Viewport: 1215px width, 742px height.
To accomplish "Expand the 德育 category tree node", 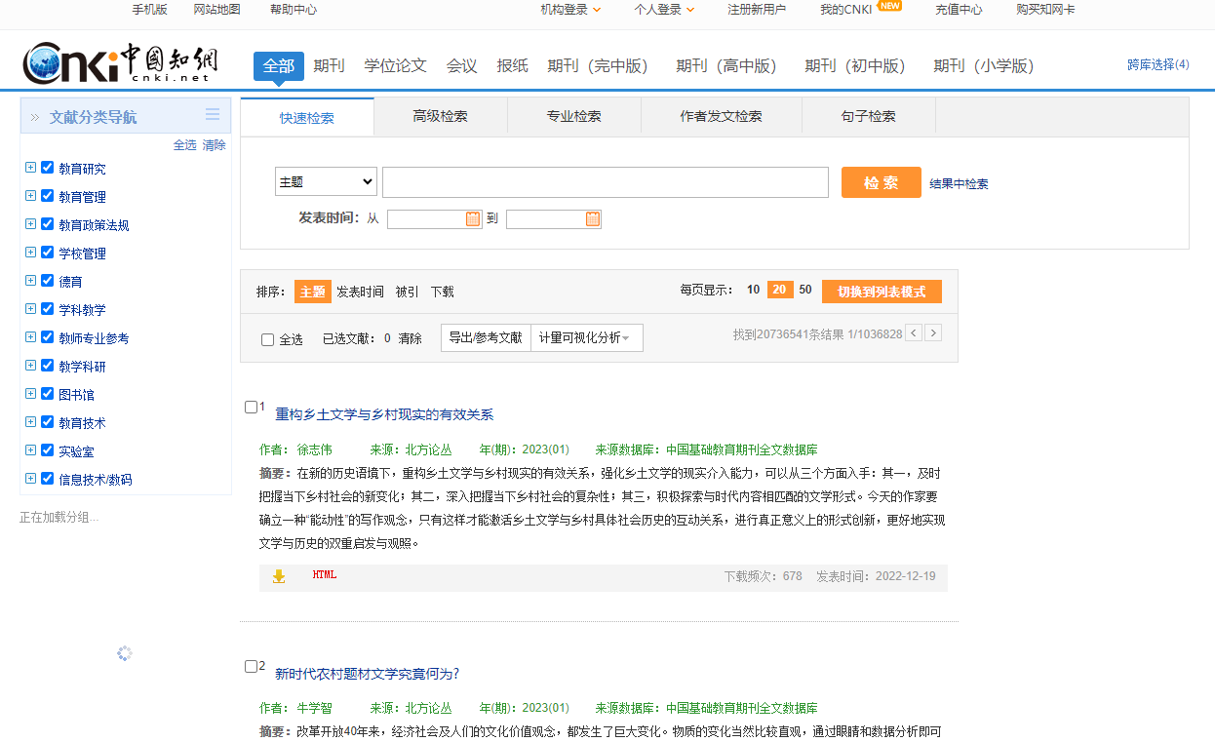I will click(30, 280).
